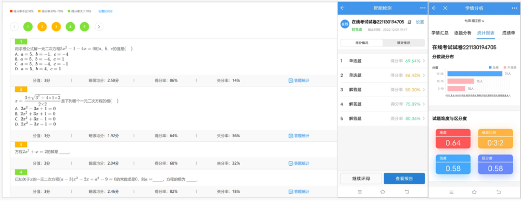Switch to the 逐题分析 tab

[x=463, y=33]
